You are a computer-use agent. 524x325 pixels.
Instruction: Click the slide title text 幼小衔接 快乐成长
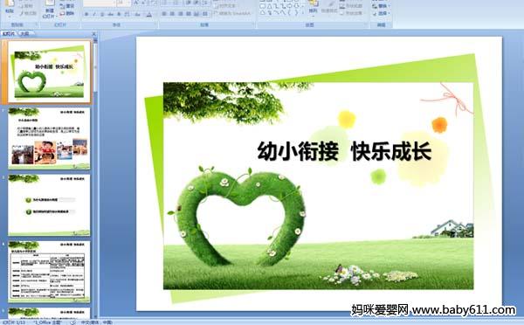click(x=344, y=151)
